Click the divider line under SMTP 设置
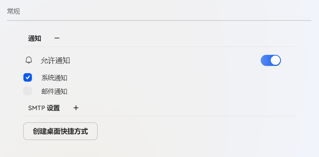The height and width of the screenshot is (157, 319). point(159,116)
